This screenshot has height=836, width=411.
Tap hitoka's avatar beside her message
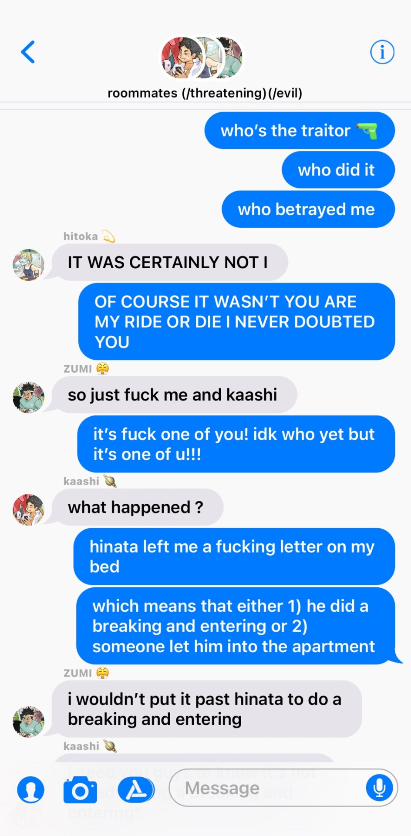point(28,265)
